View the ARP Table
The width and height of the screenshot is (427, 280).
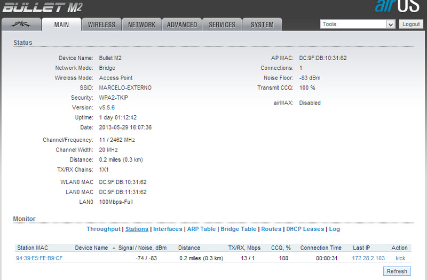click(x=201, y=229)
